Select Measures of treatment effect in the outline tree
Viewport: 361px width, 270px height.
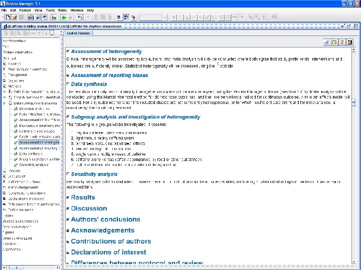tap(40, 126)
